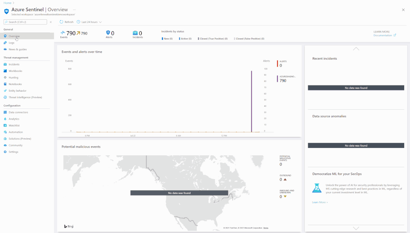
Task: Click the Logs icon in sidebar
Action: 5,43
